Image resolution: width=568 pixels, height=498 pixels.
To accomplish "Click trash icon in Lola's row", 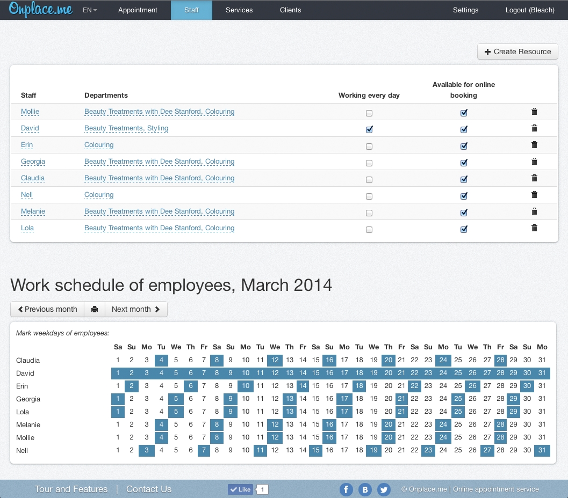I will pyautogui.click(x=534, y=228).
